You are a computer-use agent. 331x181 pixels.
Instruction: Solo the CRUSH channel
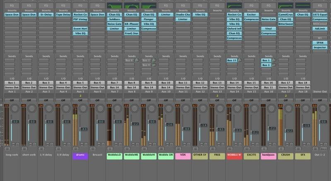click(x=291, y=144)
